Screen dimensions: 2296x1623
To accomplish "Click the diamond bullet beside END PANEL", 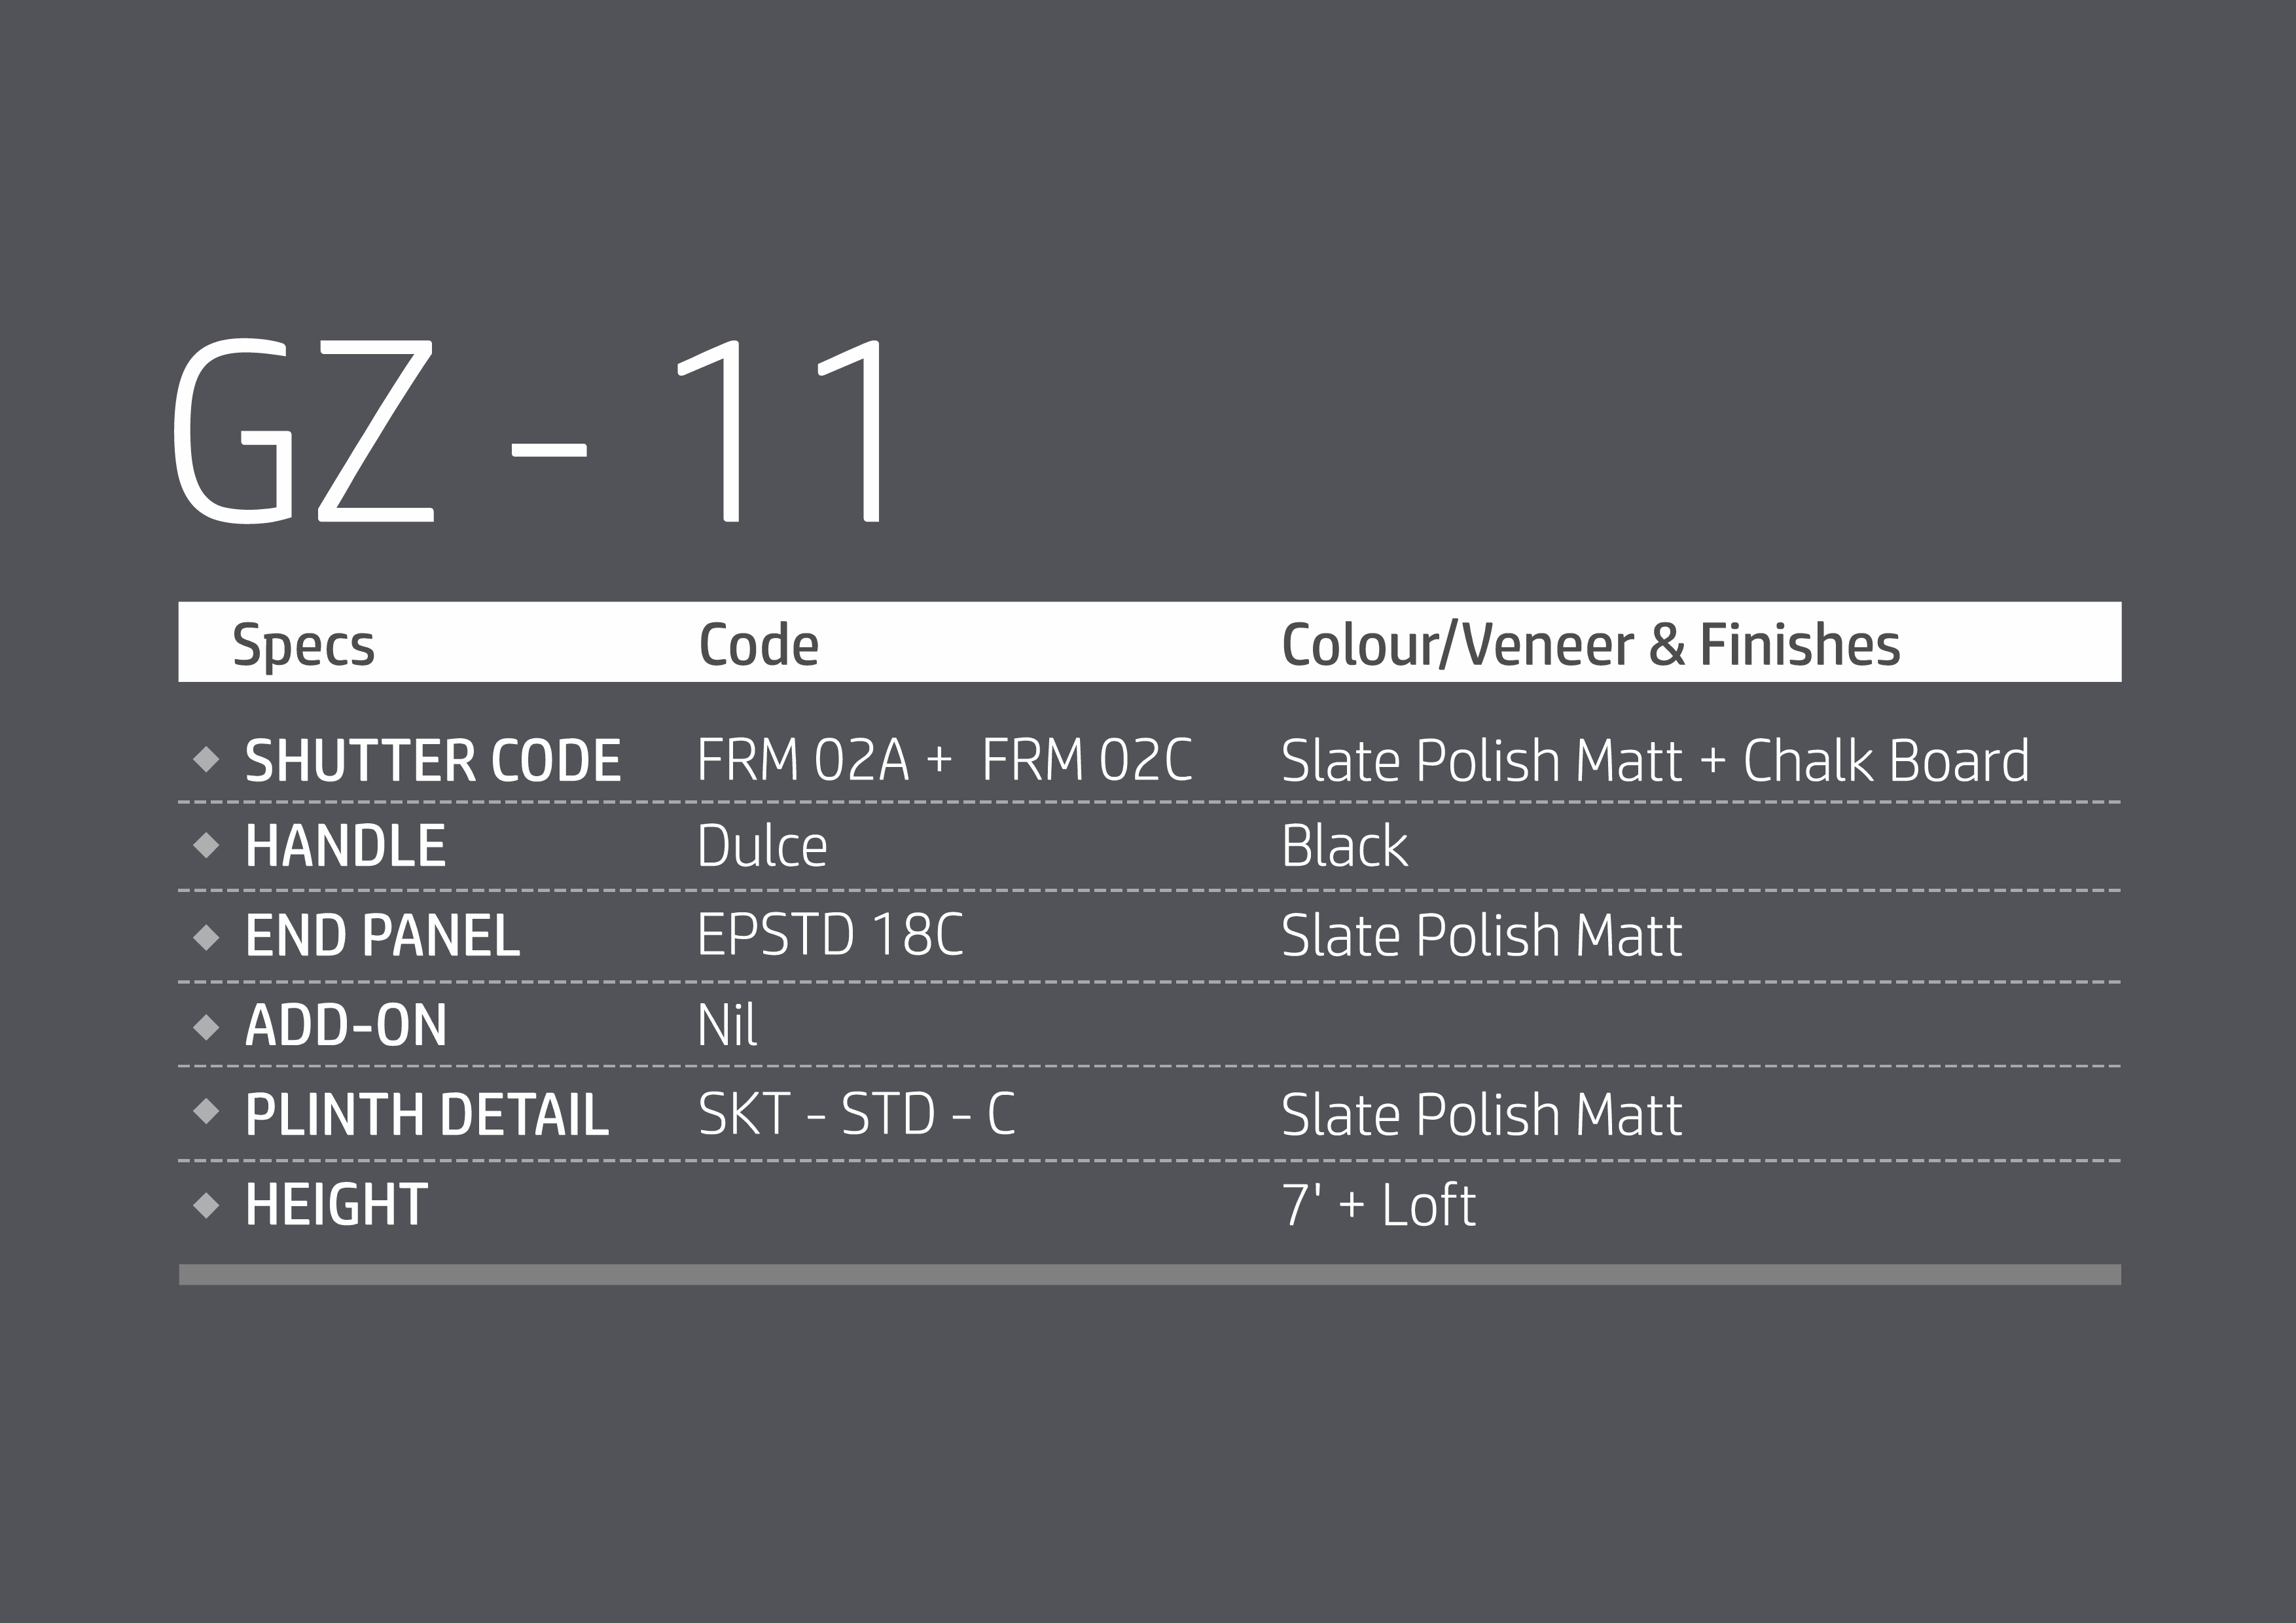I will [206, 937].
